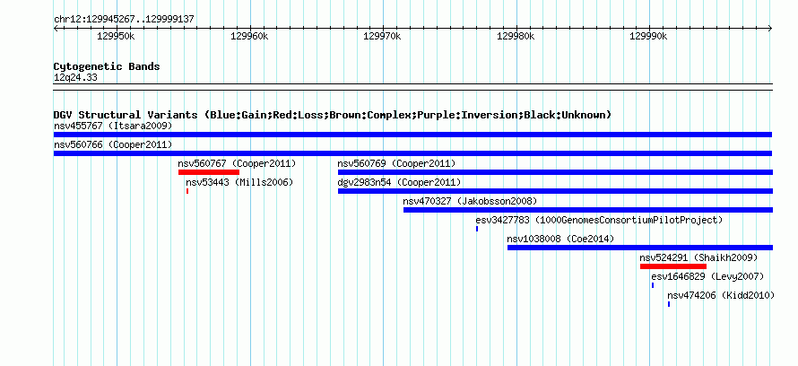
Task: Open the nsv474206 (Kidd2010) variant label
Action: pos(721,295)
